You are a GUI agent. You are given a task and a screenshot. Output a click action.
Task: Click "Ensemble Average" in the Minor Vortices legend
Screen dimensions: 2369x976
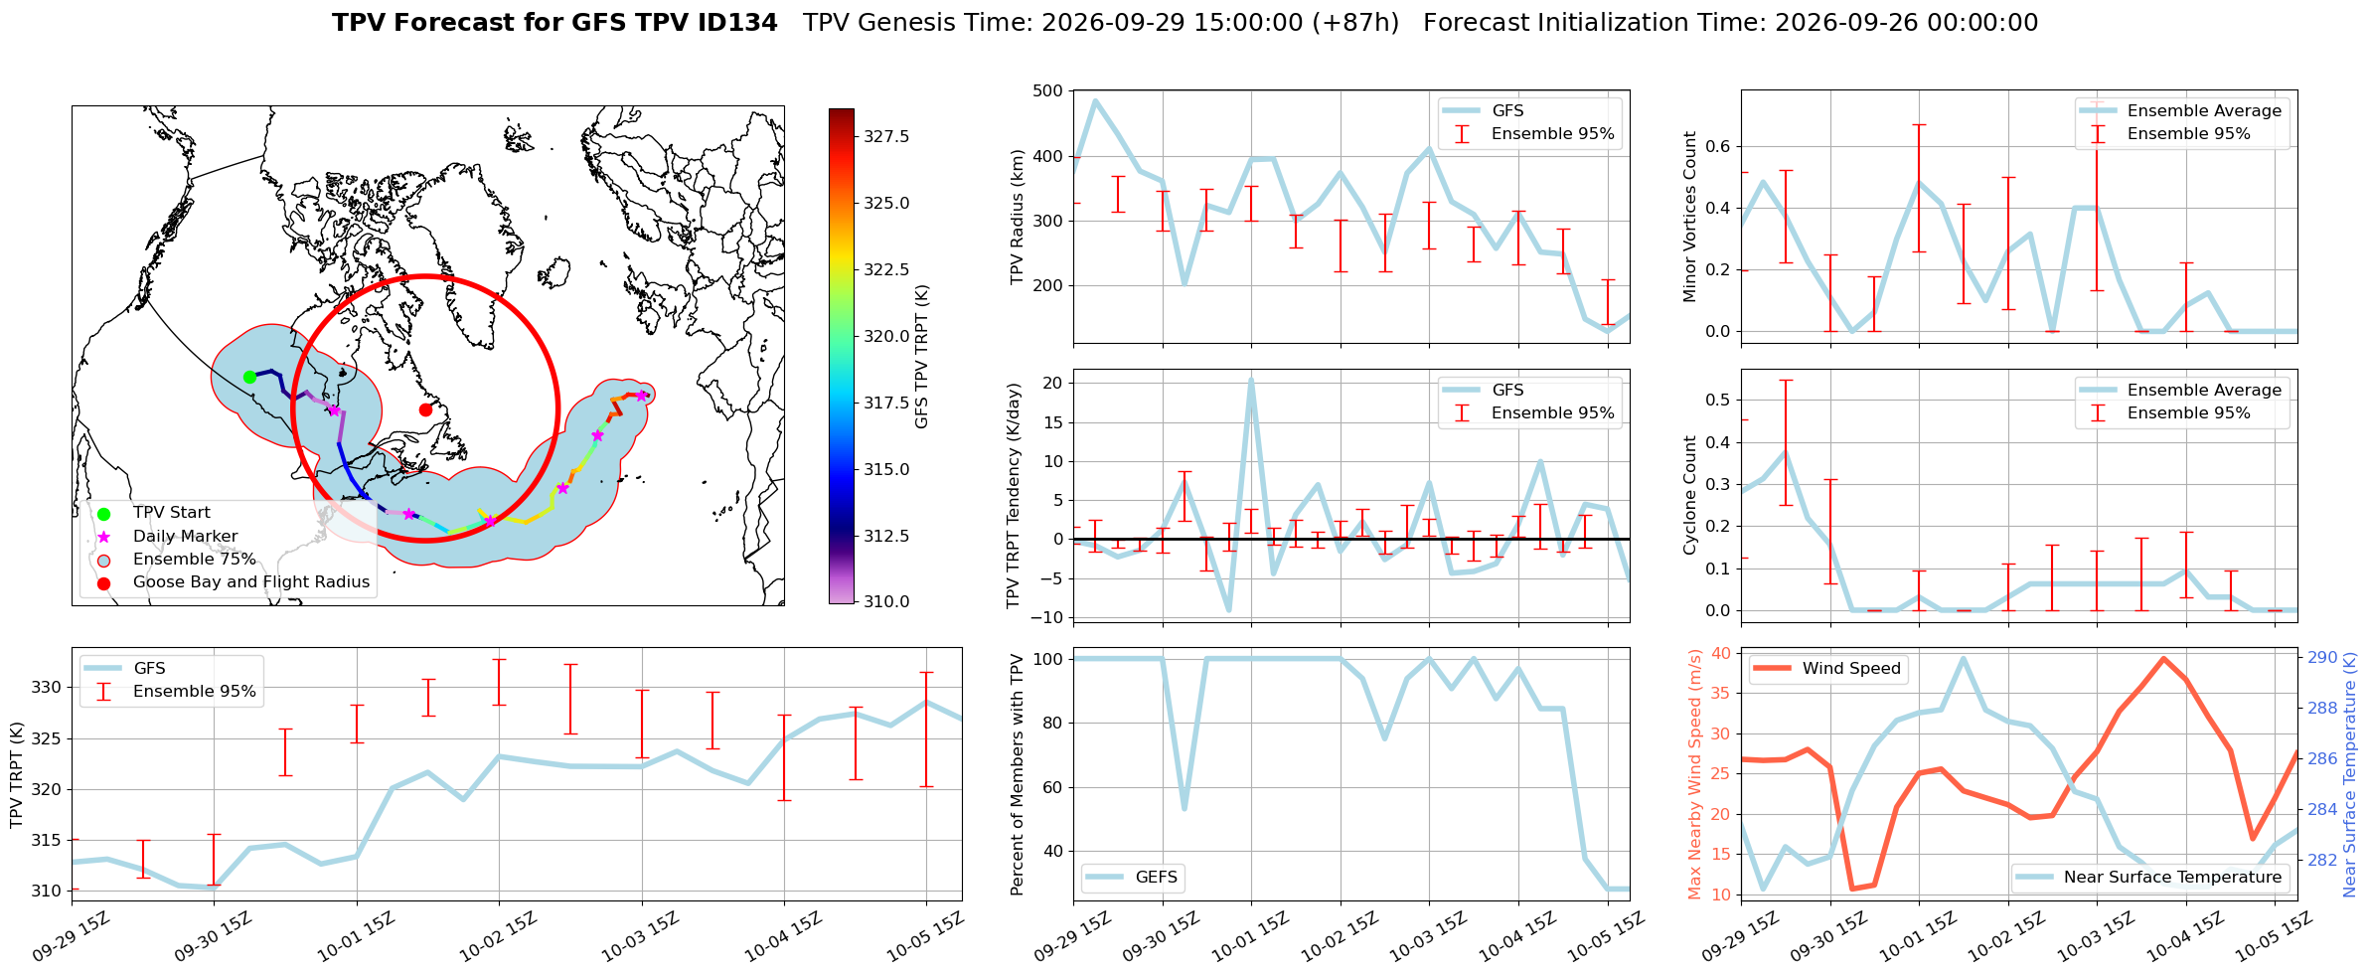pos(2205,111)
